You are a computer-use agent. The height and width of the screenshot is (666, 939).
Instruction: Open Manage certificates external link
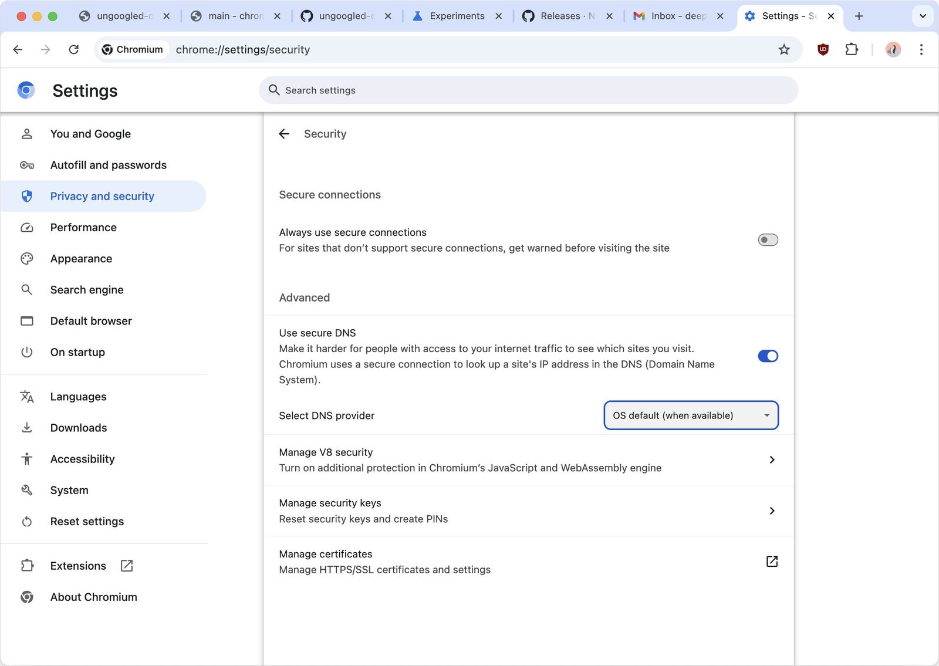(x=772, y=561)
